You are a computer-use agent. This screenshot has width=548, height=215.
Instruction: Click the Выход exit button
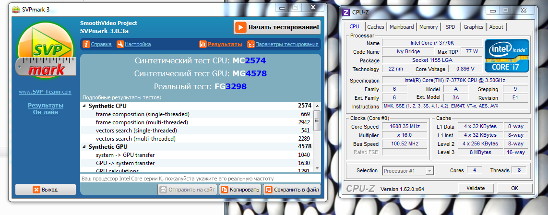[45, 190]
